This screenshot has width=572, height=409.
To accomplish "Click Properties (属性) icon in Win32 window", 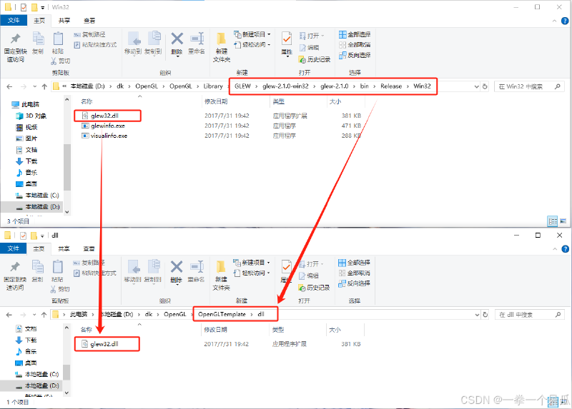I will coord(287,39).
